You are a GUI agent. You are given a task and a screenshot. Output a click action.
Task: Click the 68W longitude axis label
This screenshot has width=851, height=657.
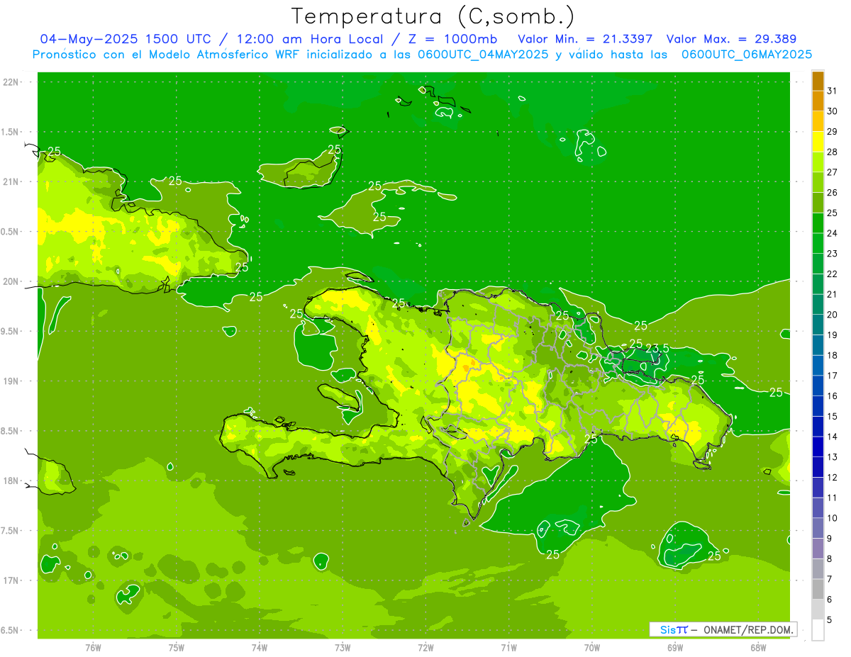click(758, 648)
